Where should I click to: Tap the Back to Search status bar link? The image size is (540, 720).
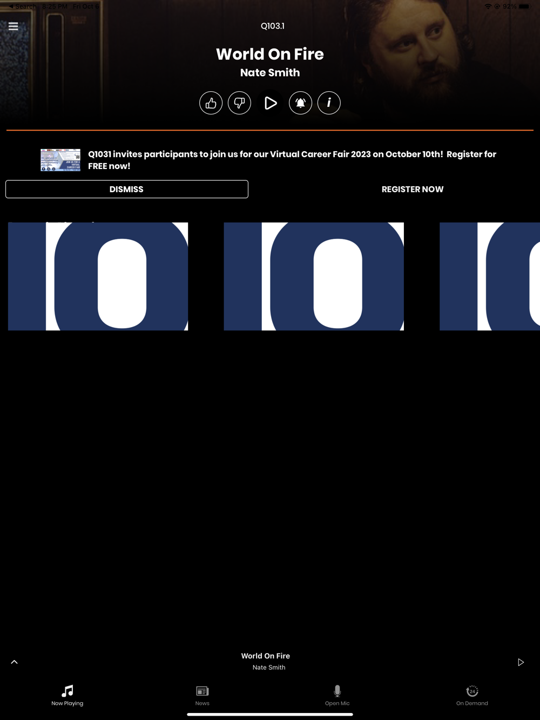(x=23, y=6)
